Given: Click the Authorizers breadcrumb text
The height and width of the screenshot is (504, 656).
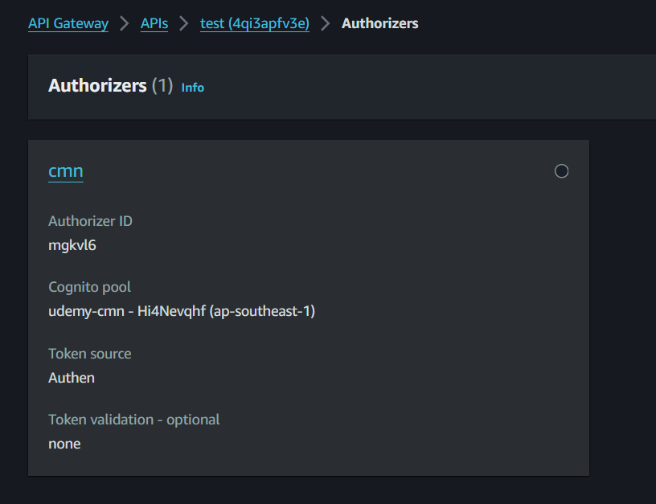Looking at the screenshot, I should pyautogui.click(x=379, y=23).
